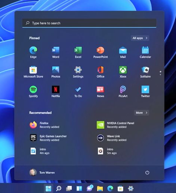Open the News app
This screenshot has width=176, height=193.
101,91
